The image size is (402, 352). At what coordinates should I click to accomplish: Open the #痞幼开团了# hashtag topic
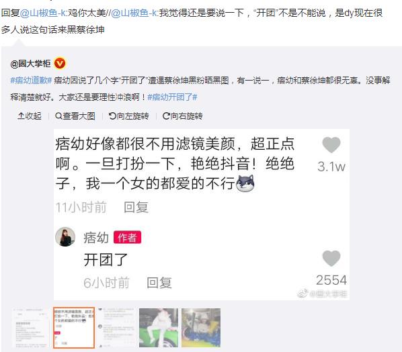(172, 97)
